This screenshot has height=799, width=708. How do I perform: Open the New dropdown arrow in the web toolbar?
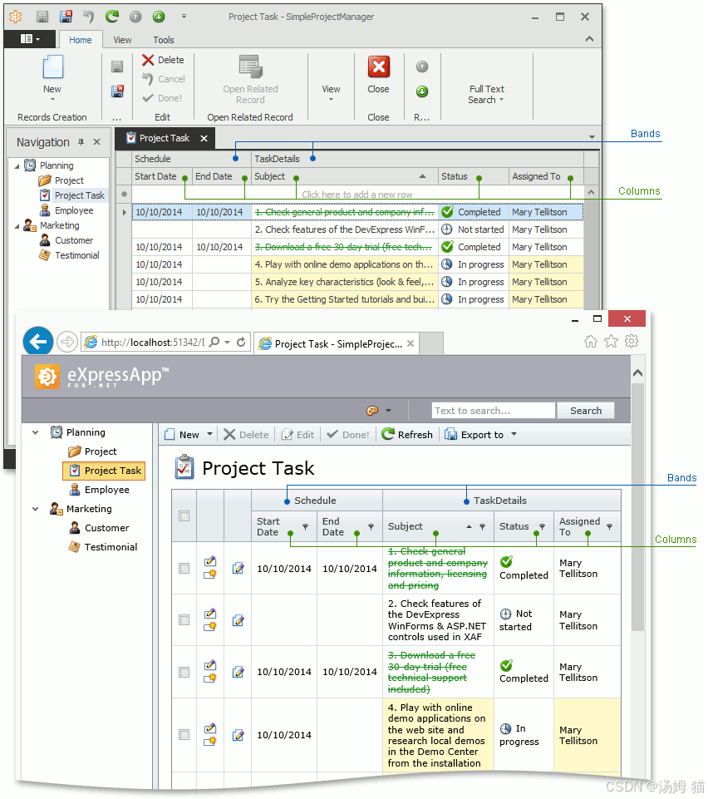click(x=210, y=434)
